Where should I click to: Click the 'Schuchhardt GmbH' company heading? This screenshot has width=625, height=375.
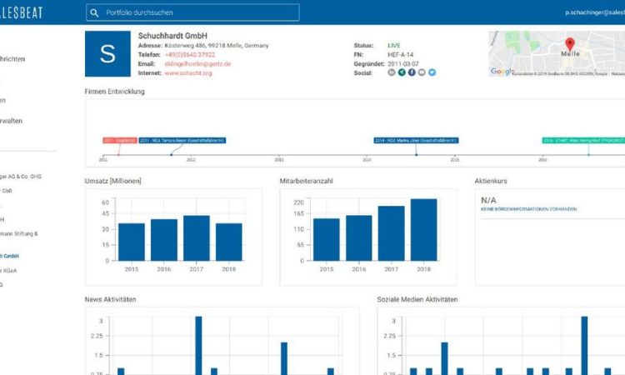(172, 36)
